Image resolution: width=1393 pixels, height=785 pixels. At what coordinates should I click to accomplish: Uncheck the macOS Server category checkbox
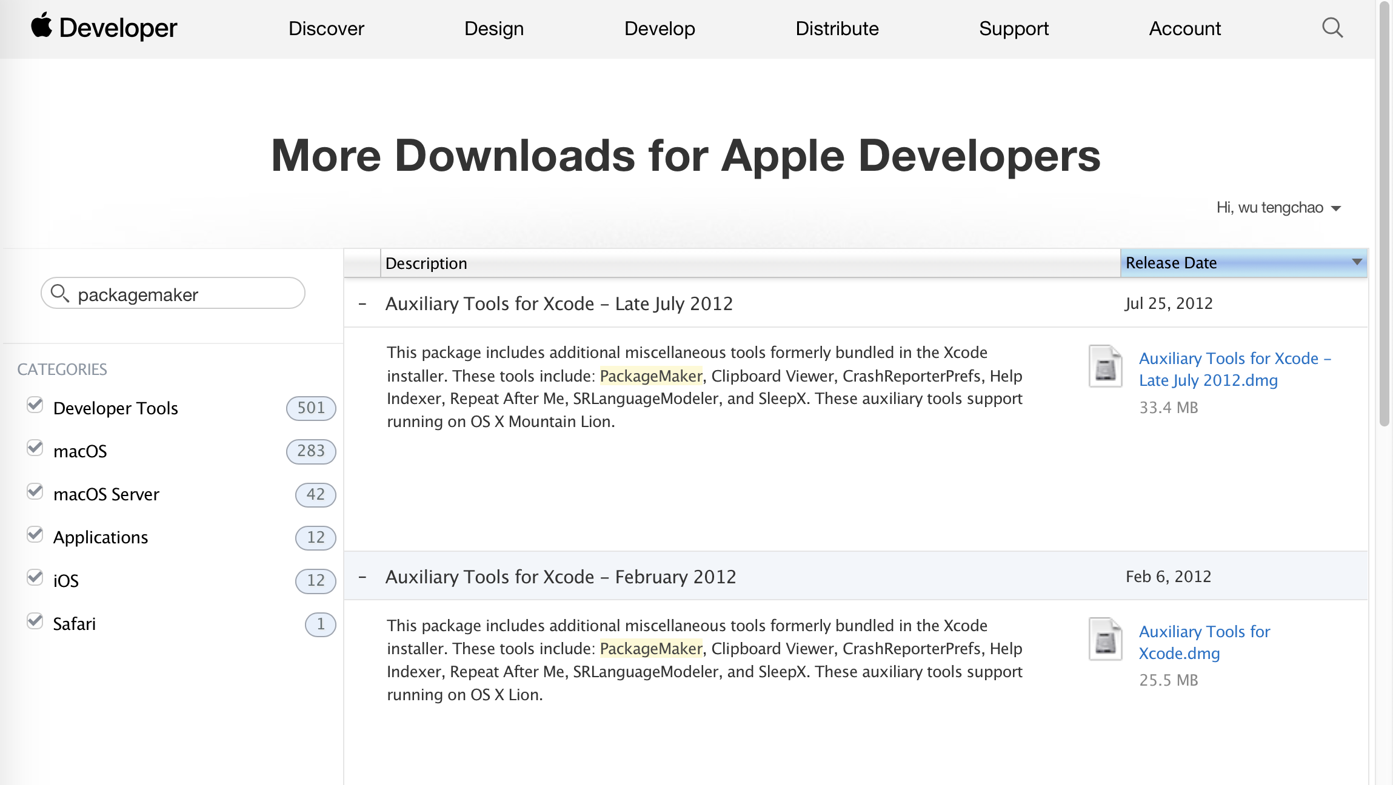(35, 491)
